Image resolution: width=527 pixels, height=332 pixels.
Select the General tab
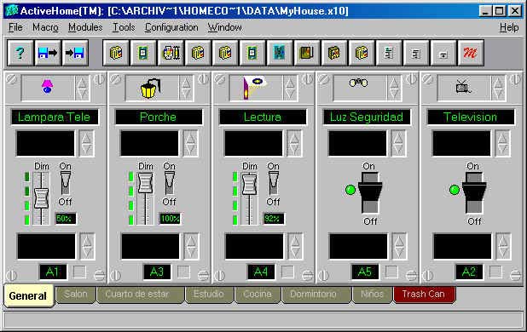pyautogui.click(x=28, y=295)
